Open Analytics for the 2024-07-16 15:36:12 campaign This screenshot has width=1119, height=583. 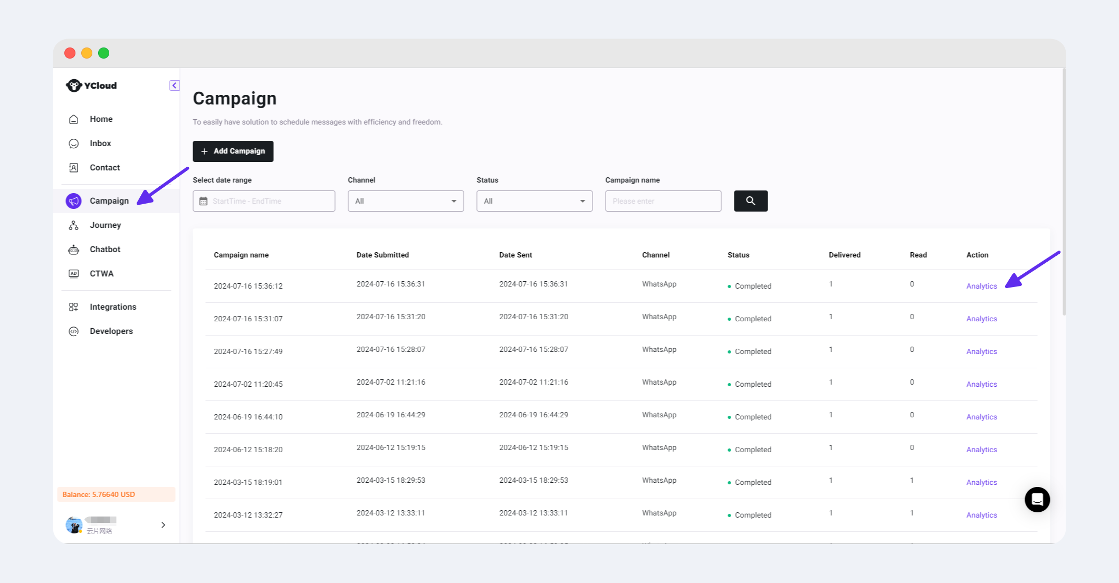(981, 286)
